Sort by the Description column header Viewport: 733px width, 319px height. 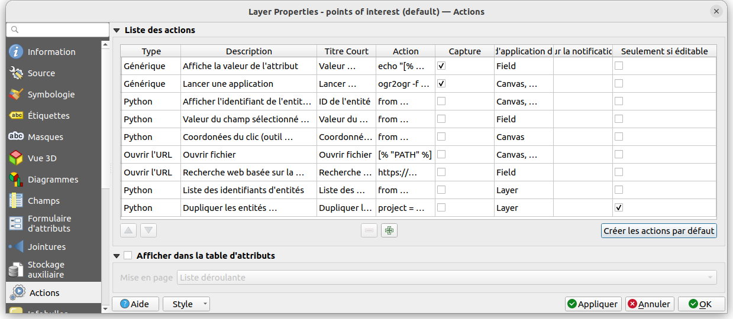point(249,51)
